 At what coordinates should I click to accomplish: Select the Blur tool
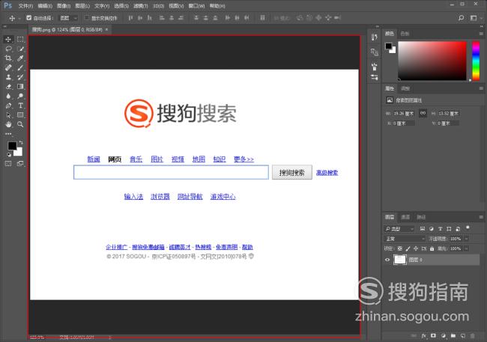[x=8, y=97]
